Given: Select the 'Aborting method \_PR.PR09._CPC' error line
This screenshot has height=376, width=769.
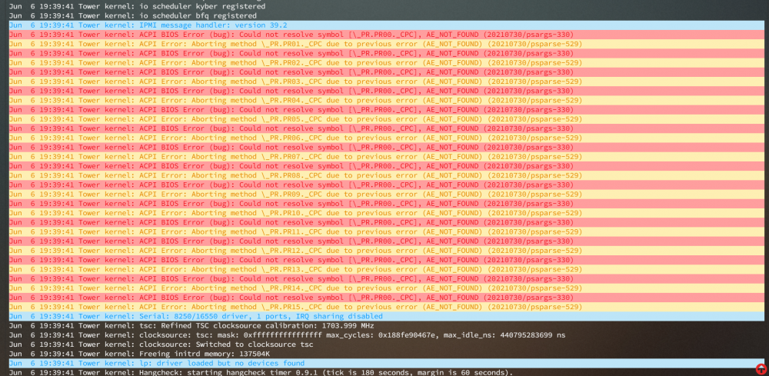Looking at the screenshot, I should pos(387,194).
